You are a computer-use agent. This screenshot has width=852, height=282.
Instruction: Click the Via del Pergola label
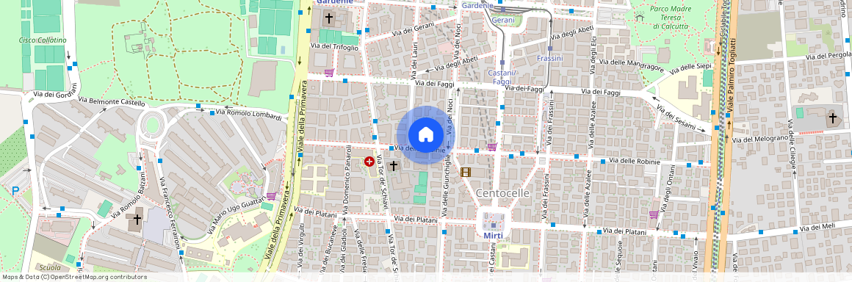click(x=828, y=56)
